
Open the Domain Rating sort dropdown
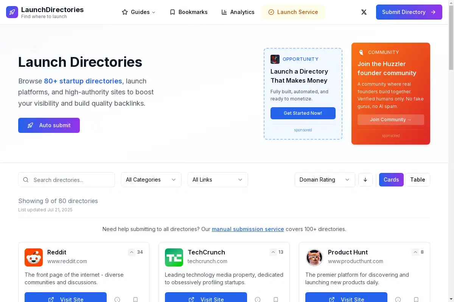[325, 180]
